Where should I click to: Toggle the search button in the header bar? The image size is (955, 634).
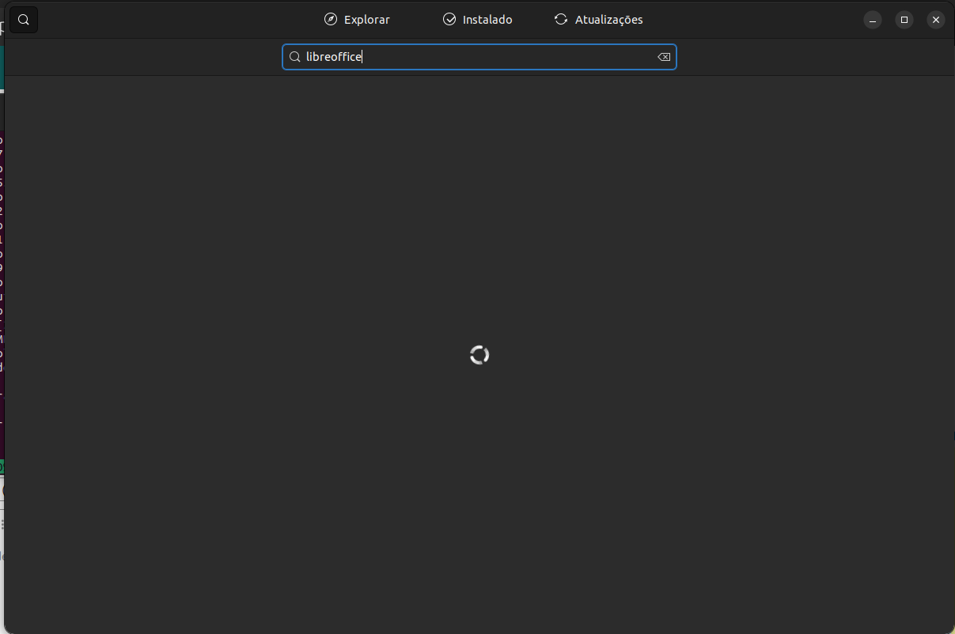click(24, 20)
